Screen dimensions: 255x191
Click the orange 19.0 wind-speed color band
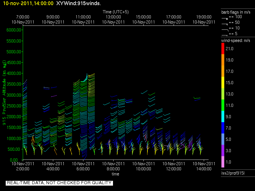click(223, 60)
